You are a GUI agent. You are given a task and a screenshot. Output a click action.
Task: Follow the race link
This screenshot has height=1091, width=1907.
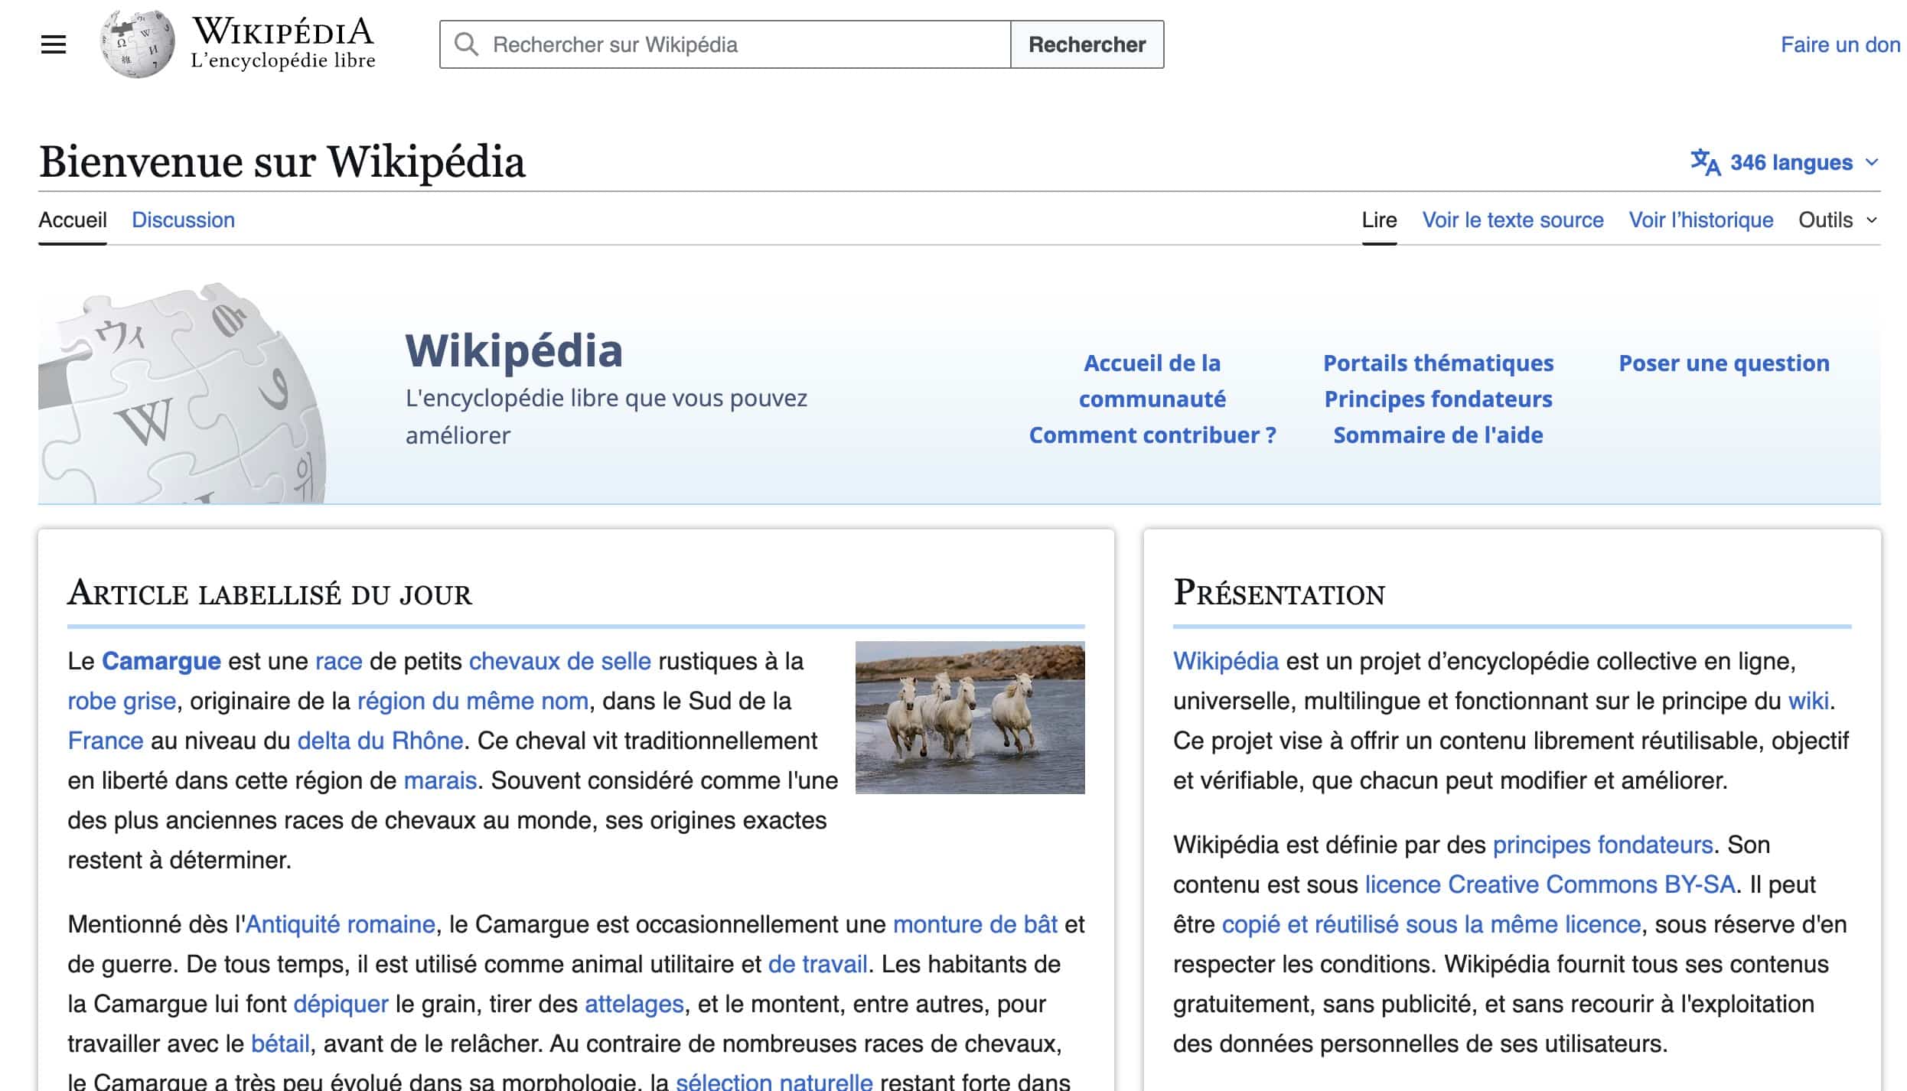(339, 661)
